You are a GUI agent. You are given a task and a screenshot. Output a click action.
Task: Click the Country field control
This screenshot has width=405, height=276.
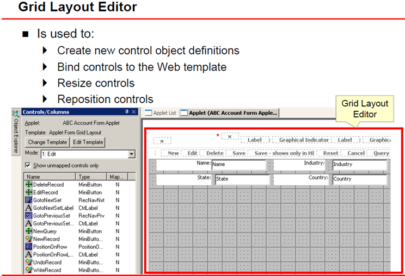[360, 179]
